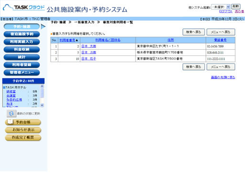Click the お知らせ表示 button

(23, 130)
